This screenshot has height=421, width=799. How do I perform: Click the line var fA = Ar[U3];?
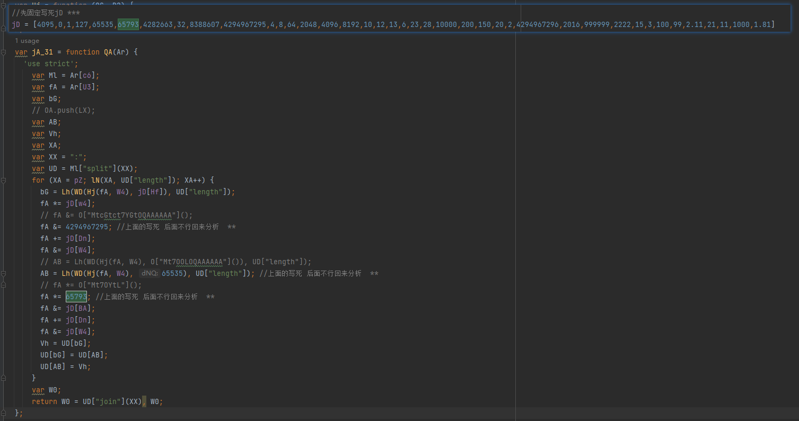click(x=66, y=87)
